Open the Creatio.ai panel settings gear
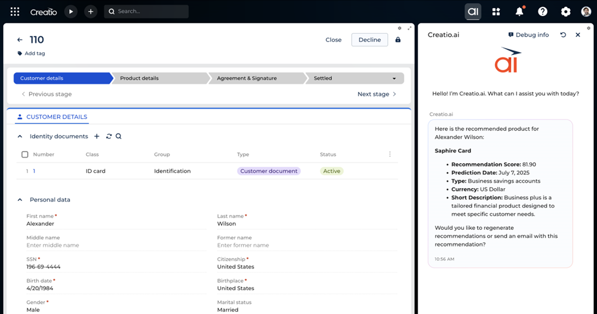 589,28
